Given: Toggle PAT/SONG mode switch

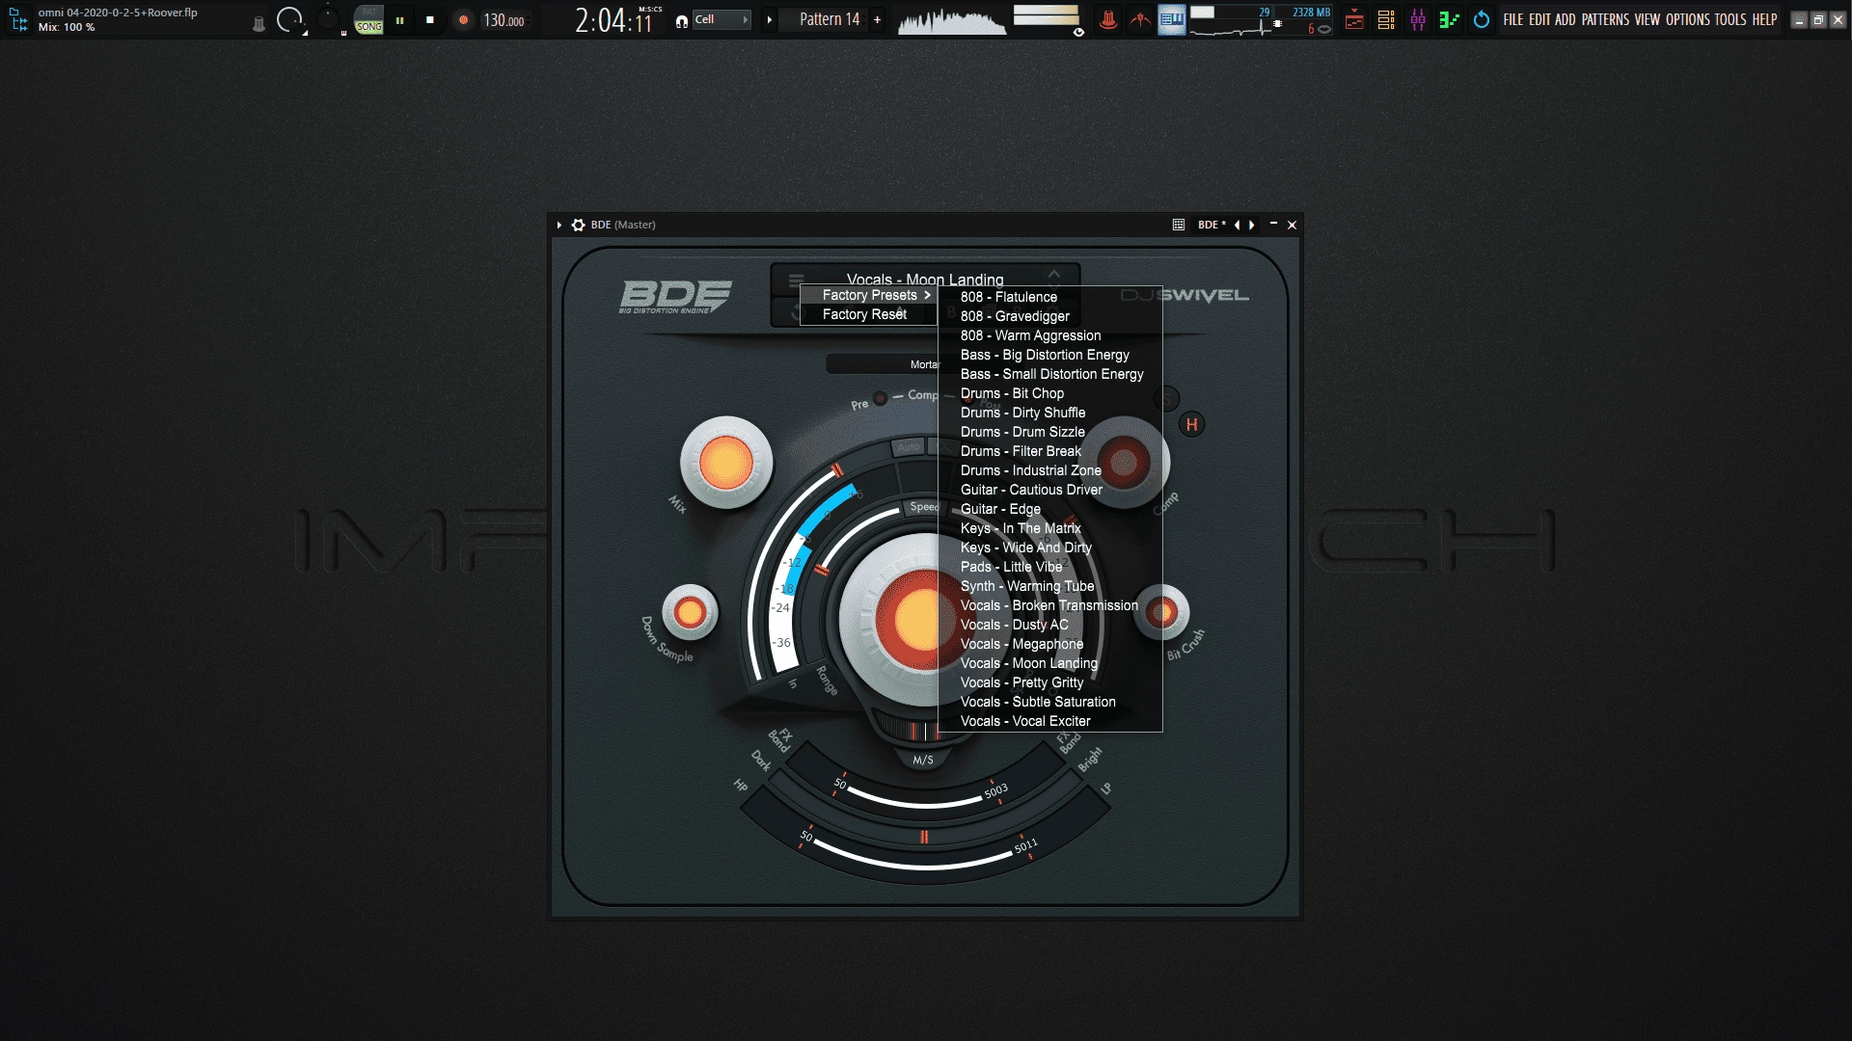Looking at the screenshot, I should [x=368, y=19].
